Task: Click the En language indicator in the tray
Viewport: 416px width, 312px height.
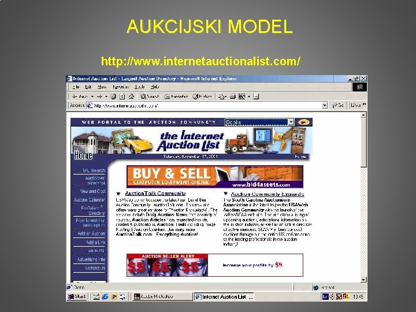Action: 325,296
